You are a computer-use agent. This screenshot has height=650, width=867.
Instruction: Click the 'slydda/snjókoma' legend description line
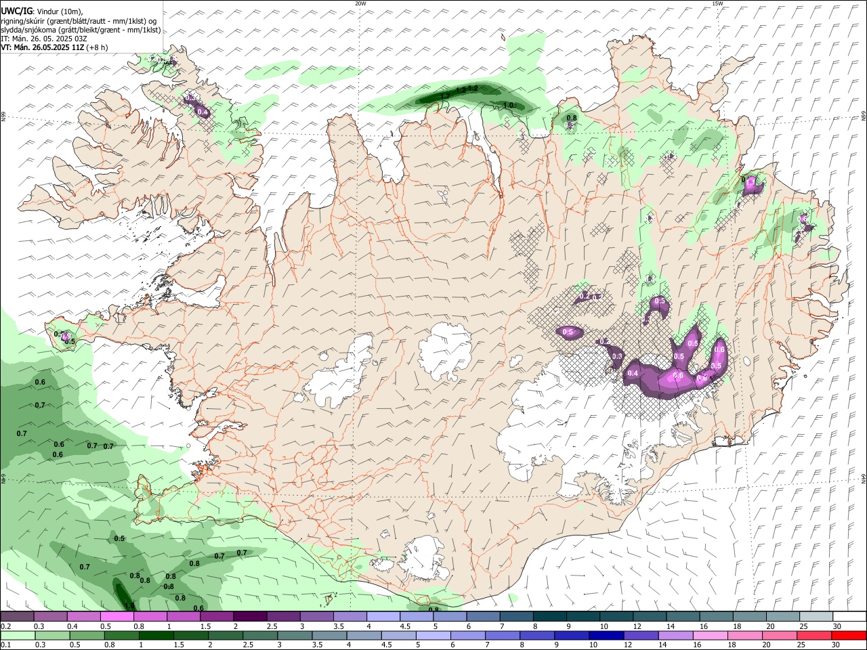pyautogui.click(x=81, y=30)
